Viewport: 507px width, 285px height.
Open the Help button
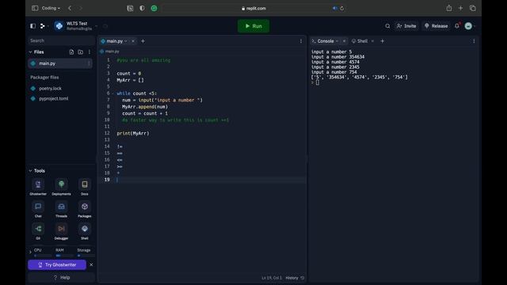point(62,277)
